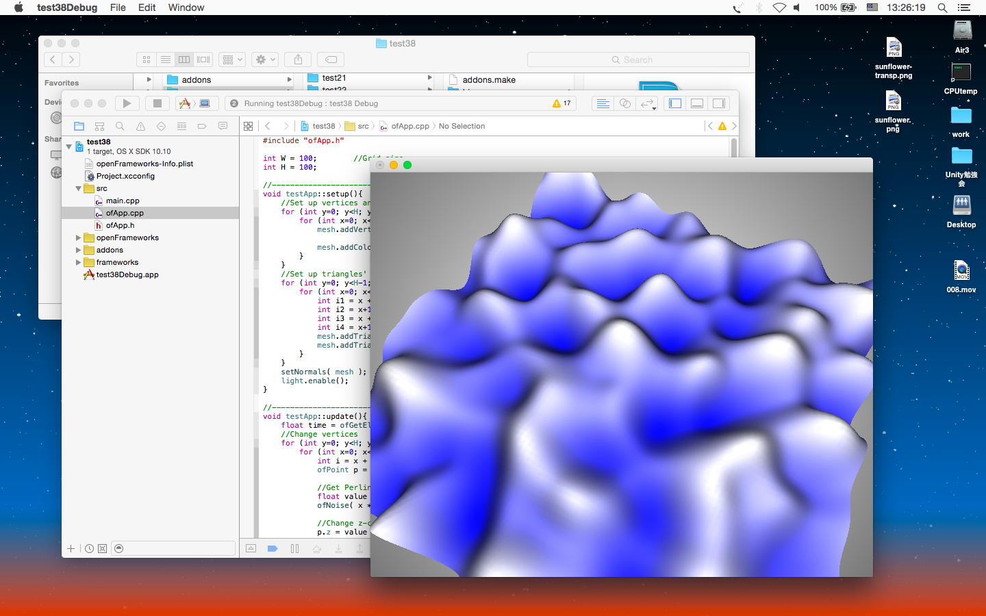Jump to previous issue in editor
Screen dimensions: 986x616
click(x=710, y=126)
